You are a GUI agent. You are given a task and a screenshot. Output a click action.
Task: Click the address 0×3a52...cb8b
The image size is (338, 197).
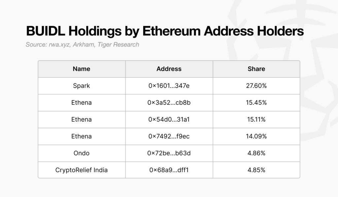(169, 102)
